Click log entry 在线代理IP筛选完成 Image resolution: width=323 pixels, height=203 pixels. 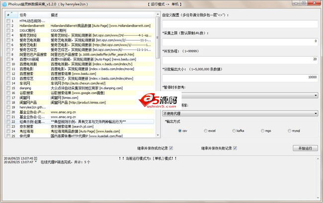click(65, 162)
